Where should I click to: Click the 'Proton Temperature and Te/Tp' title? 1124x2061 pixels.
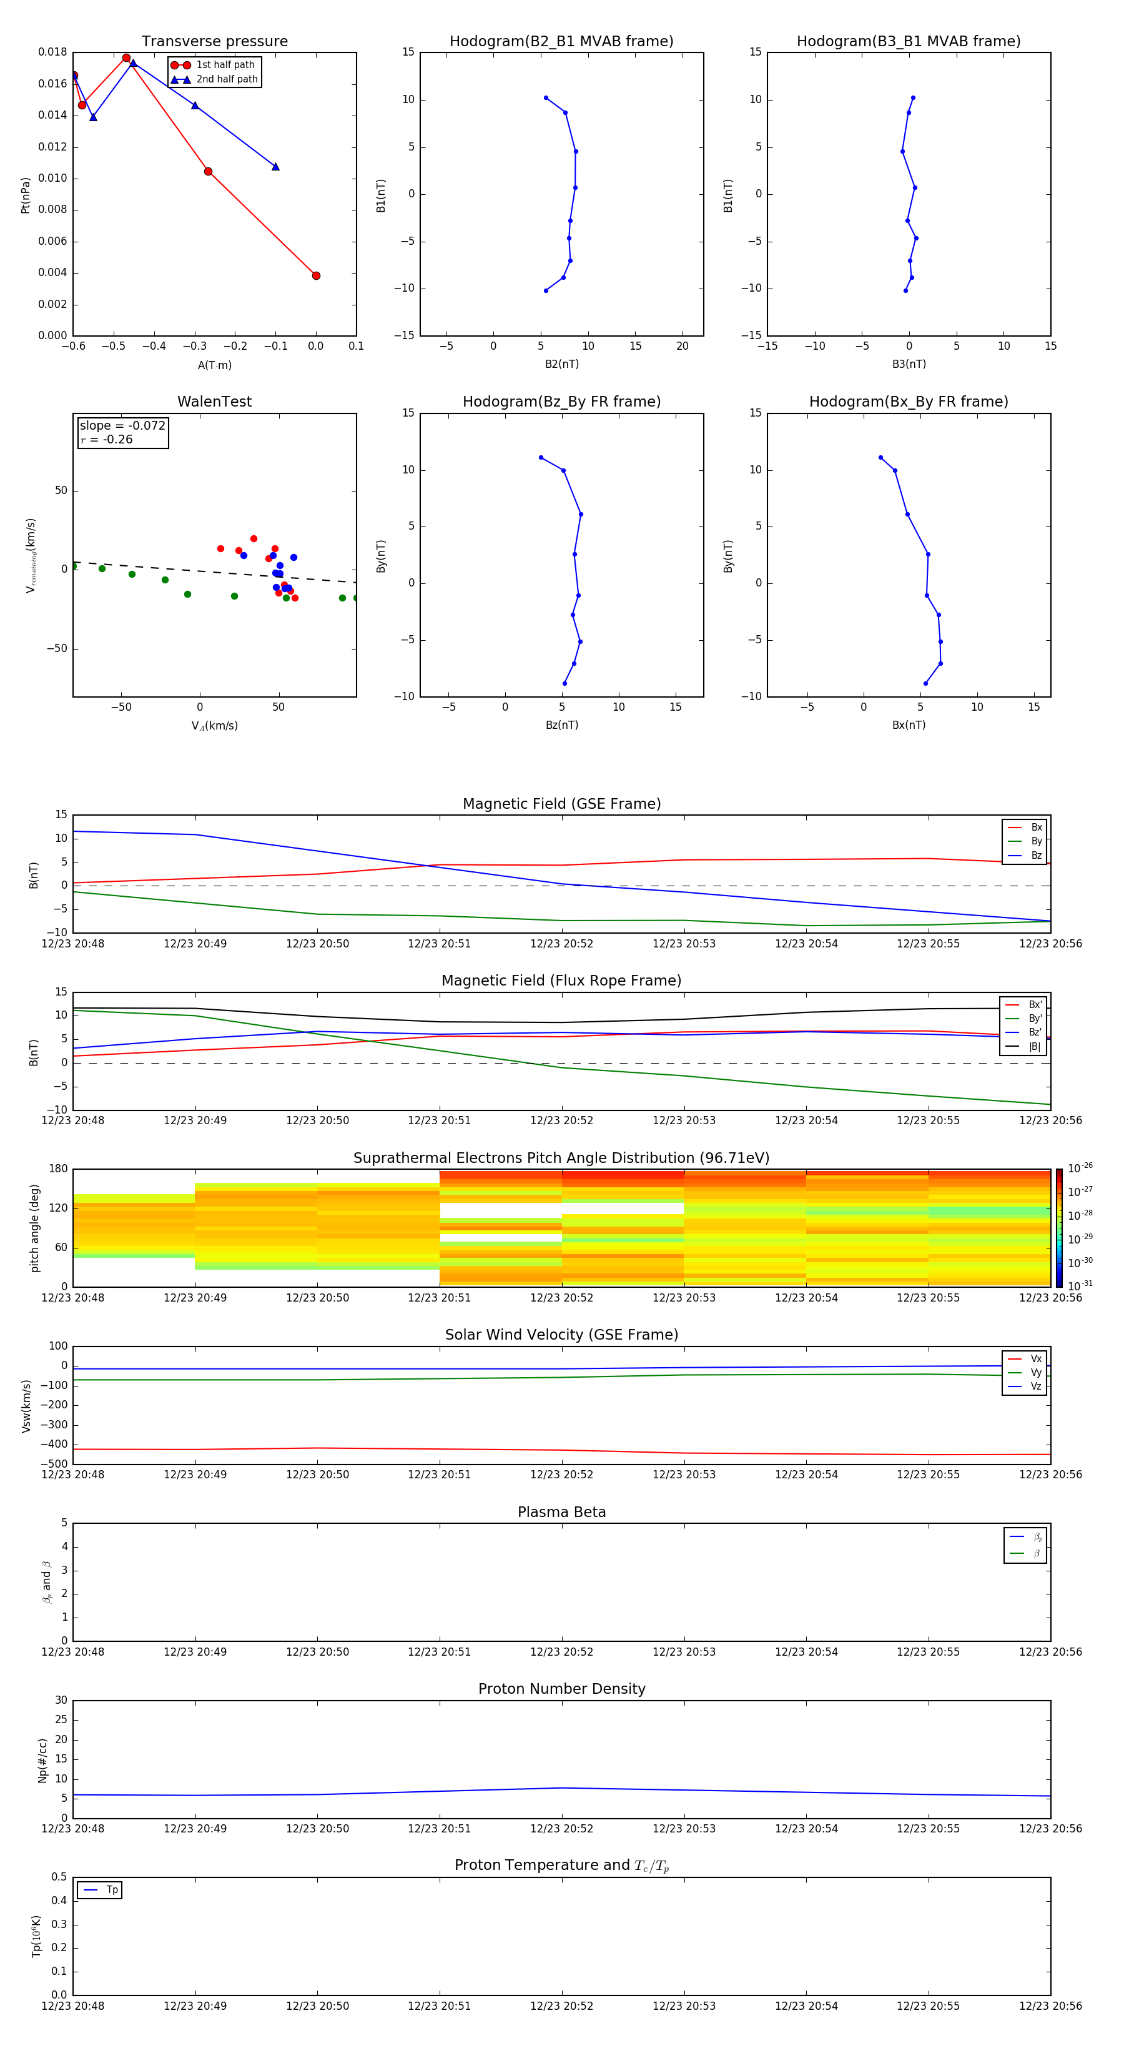pyautogui.click(x=561, y=1866)
